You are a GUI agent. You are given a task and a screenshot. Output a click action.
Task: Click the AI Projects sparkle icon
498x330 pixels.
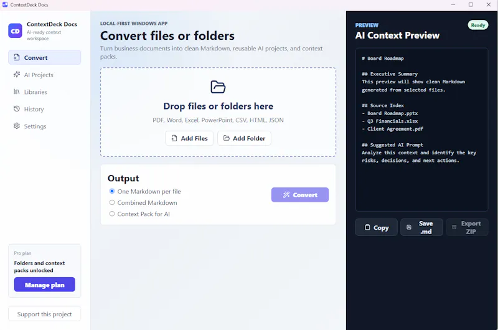click(x=17, y=74)
